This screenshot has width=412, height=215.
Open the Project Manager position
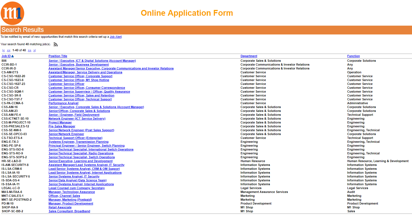click(x=60, y=123)
